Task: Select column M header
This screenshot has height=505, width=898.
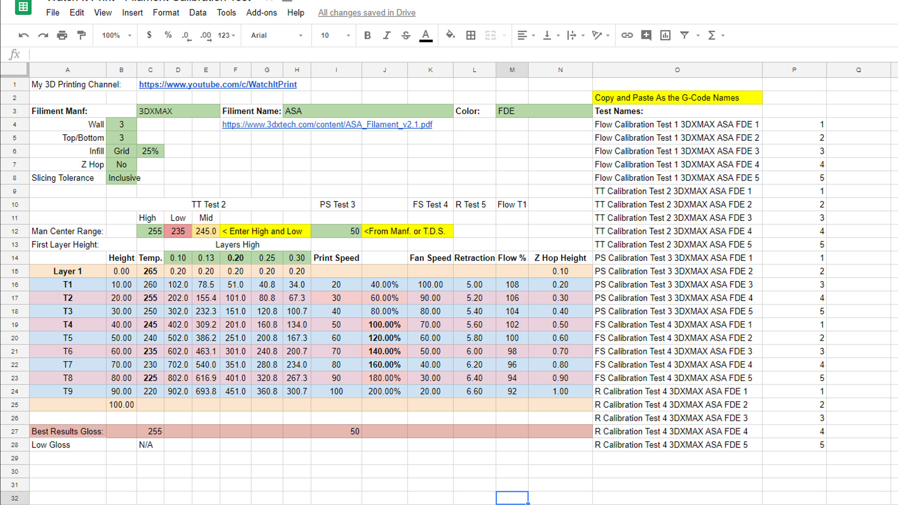Action: [512, 70]
